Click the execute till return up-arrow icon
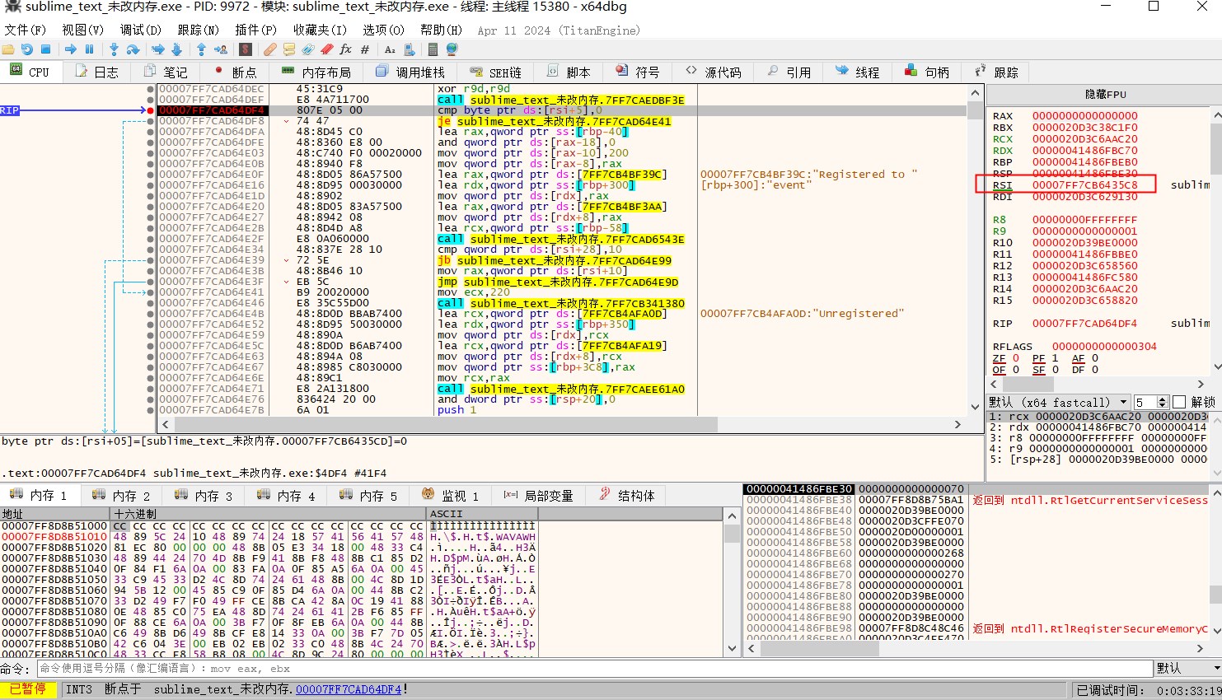 201,49
